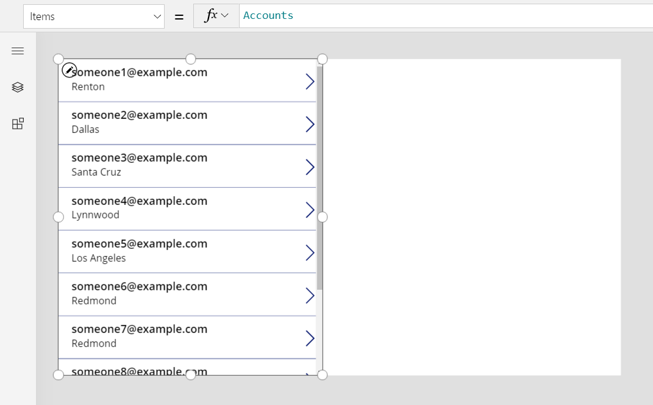Image resolution: width=653 pixels, height=405 pixels.
Task: Click the next arrow on someone7's row
Action: pos(310,337)
